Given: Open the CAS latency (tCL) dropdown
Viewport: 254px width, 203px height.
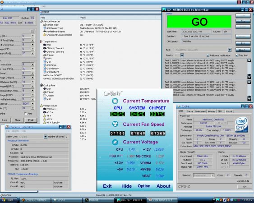Looking at the screenshot, I should tap(32, 36).
